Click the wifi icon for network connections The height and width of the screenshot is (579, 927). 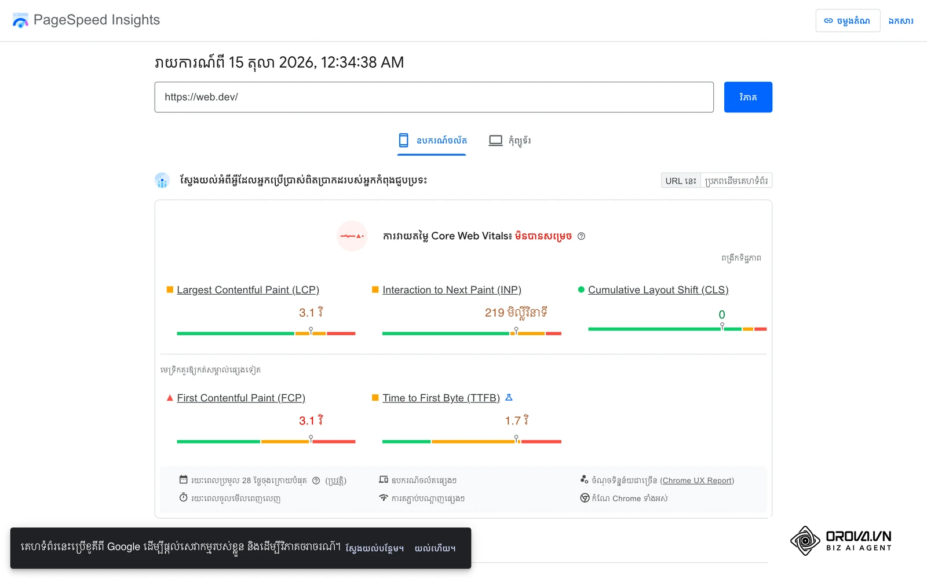click(384, 497)
